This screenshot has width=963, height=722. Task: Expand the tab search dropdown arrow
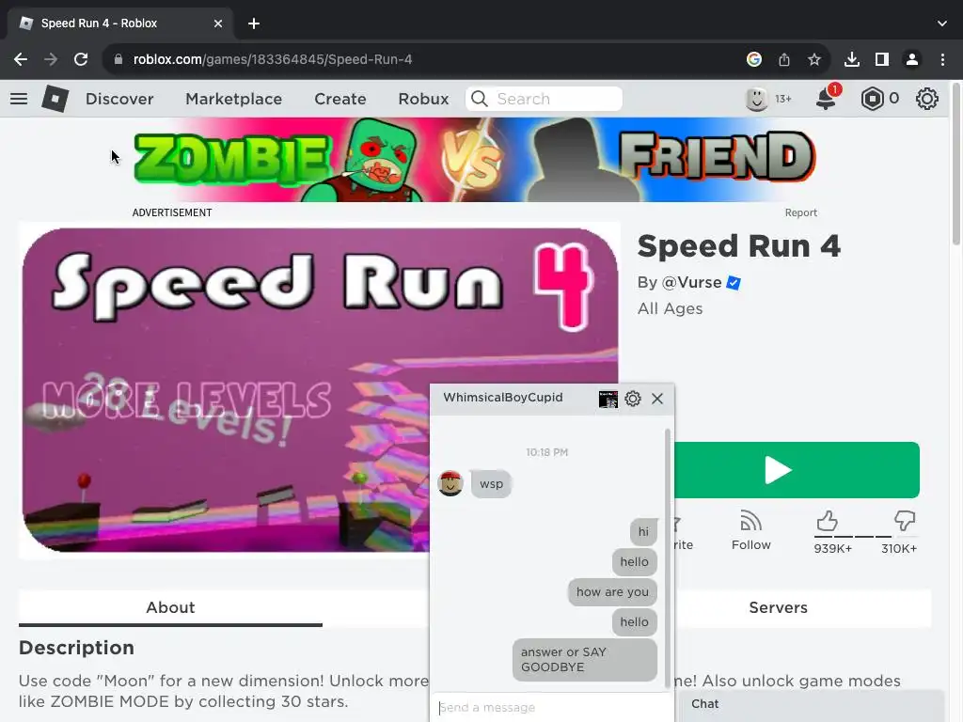(x=942, y=24)
